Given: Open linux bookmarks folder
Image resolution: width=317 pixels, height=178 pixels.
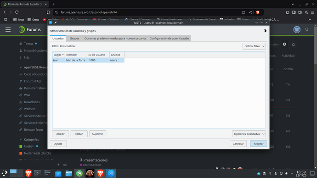Looking at the screenshot, I should [x=18, y=20].
